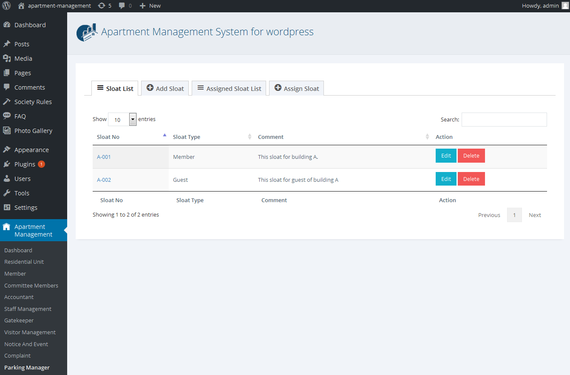Viewport: 570px width, 375px height.
Task: Open the Add Sloat tab
Action: 165,88
